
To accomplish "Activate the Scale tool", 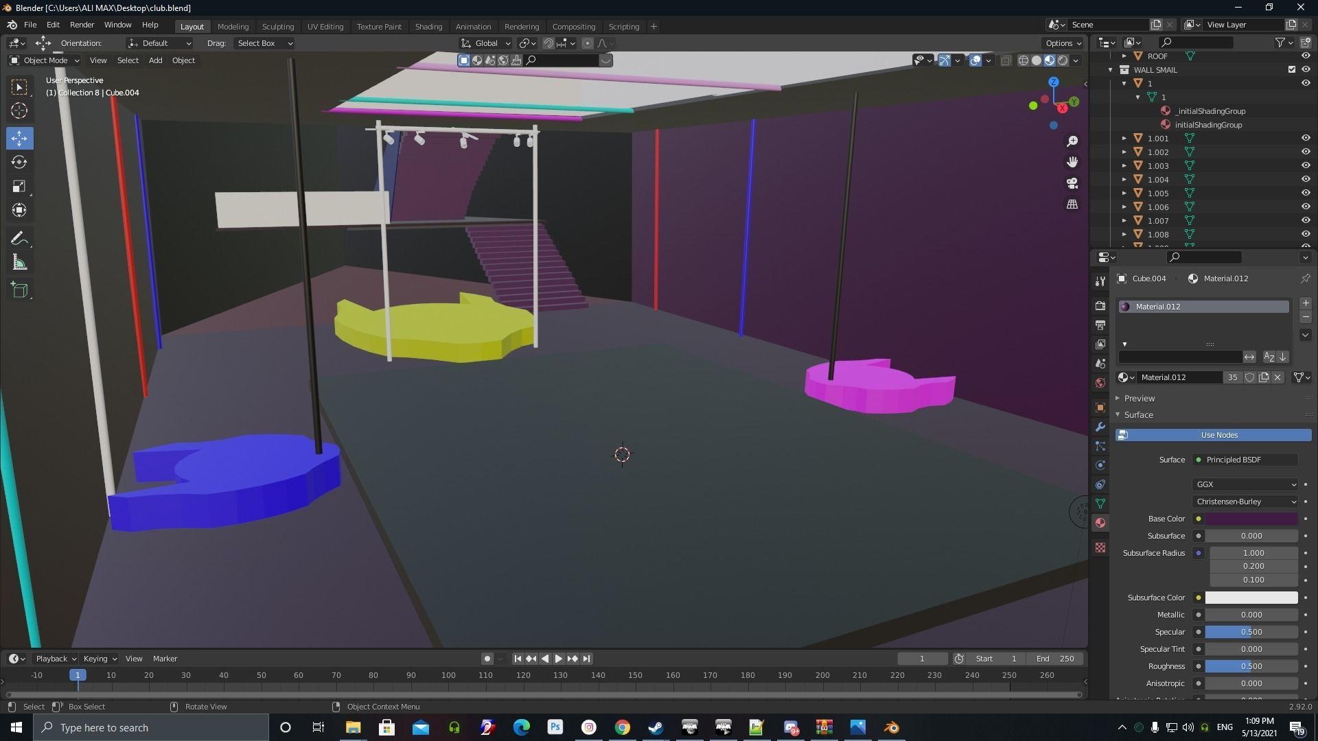I will (x=19, y=186).
